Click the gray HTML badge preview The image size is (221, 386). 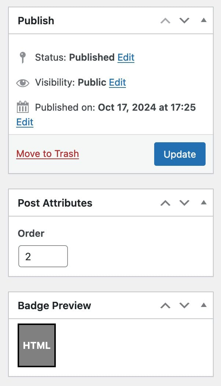(37, 346)
